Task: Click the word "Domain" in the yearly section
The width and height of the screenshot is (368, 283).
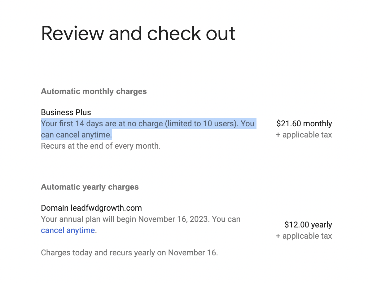Action: click(x=55, y=208)
